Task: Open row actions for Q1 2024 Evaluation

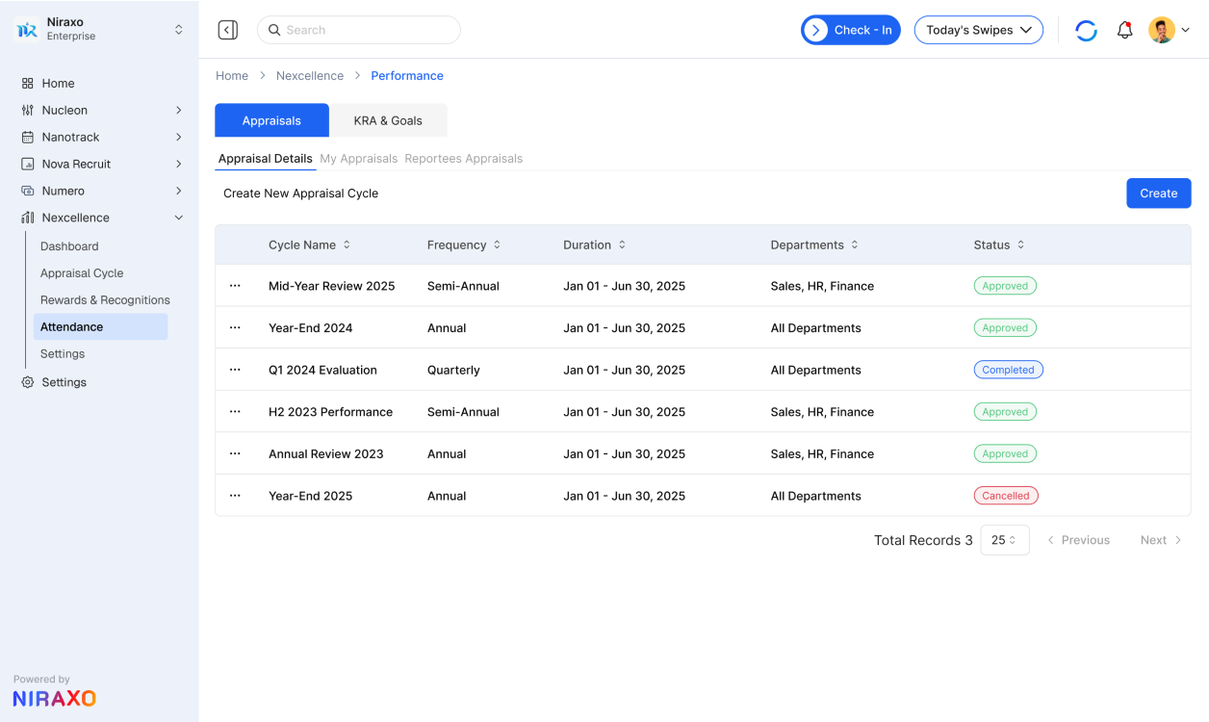Action: click(236, 369)
